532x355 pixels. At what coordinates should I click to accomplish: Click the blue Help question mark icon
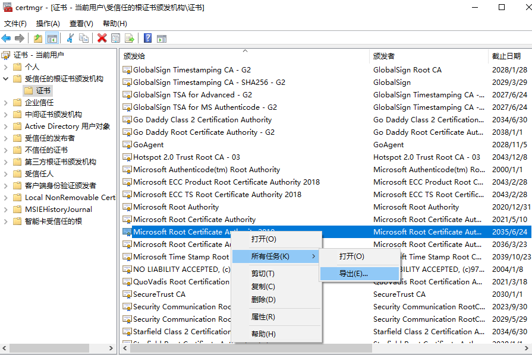point(147,38)
